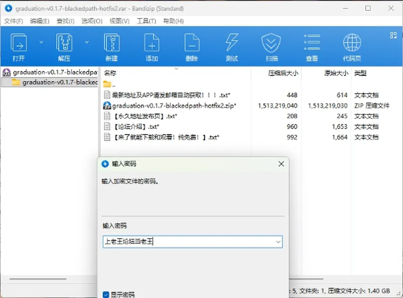Screen dimensions: 403x298
Task: Open the 编辑(E) menu
Action: pyautogui.click(x=39, y=21)
